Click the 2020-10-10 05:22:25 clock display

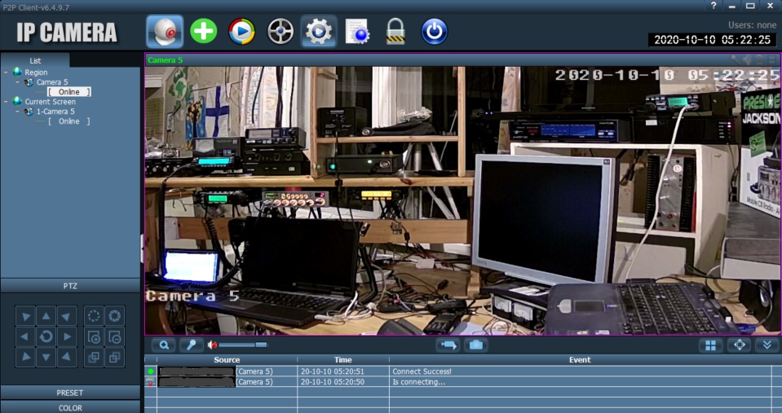[712, 40]
